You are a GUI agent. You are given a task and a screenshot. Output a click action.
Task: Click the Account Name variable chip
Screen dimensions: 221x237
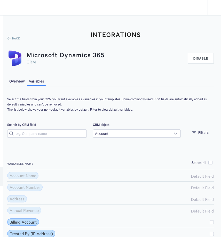coord(23,176)
